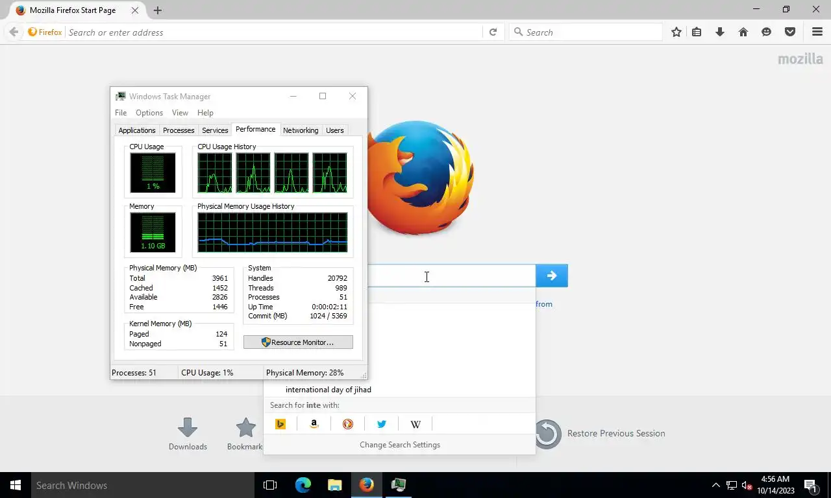
Task: Focus the Firefox address bar
Action: point(273,32)
